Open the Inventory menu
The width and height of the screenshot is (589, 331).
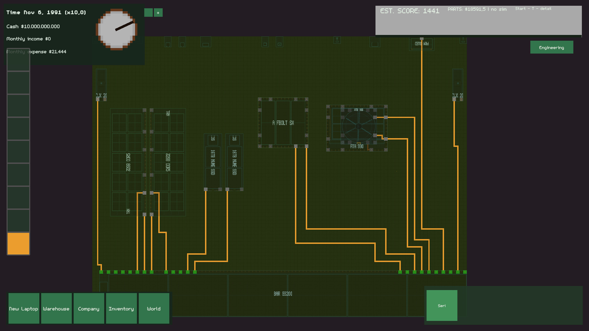(121, 308)
